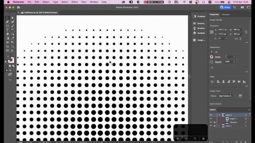Open the Opacity value flyout arrow
This screenshot has width=255, height=143.
235,62
